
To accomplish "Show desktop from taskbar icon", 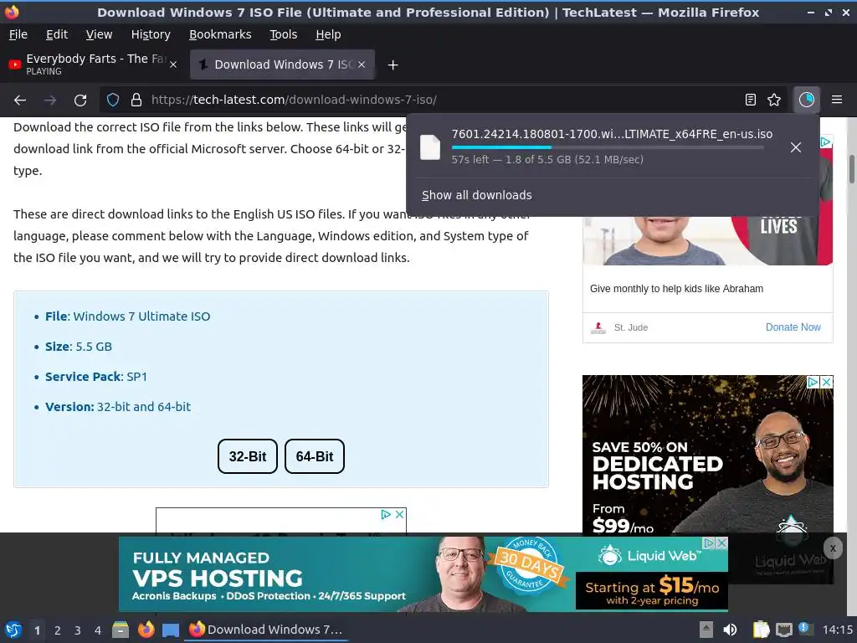I will coord(171,630).
